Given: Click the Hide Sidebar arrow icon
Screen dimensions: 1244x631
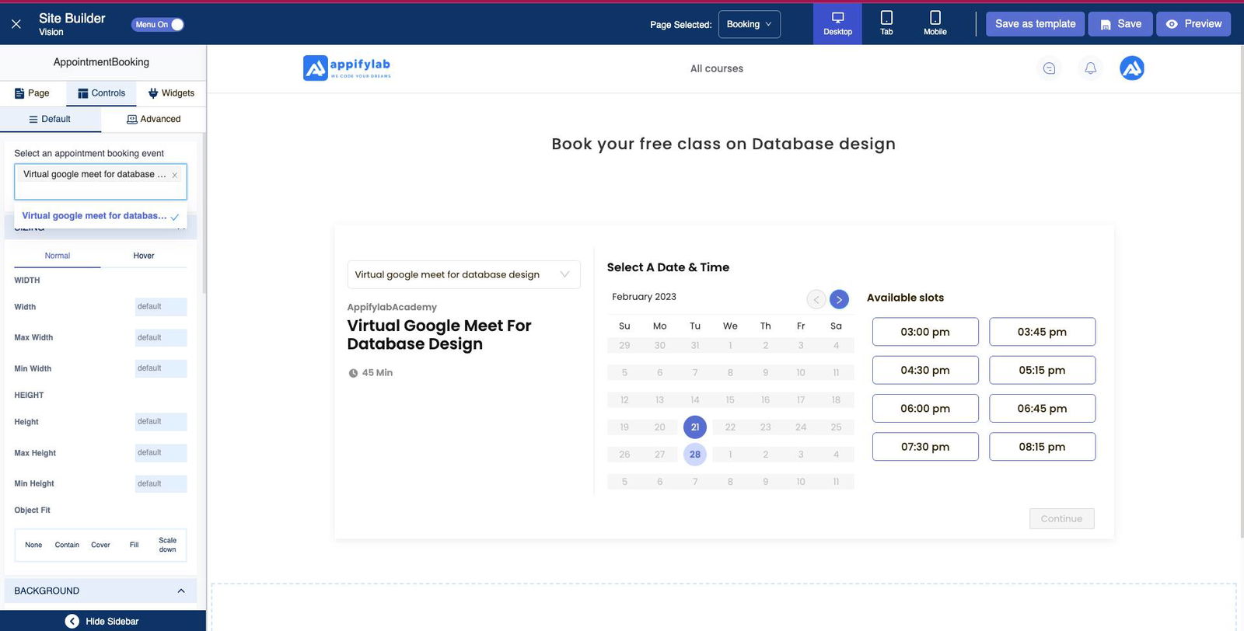Looking at the screenshot, I should [x=72, y=621].
